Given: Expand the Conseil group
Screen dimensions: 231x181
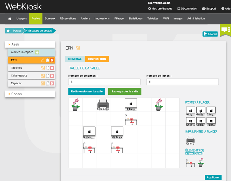Looking at the screenshot, I should pos(30,94).
